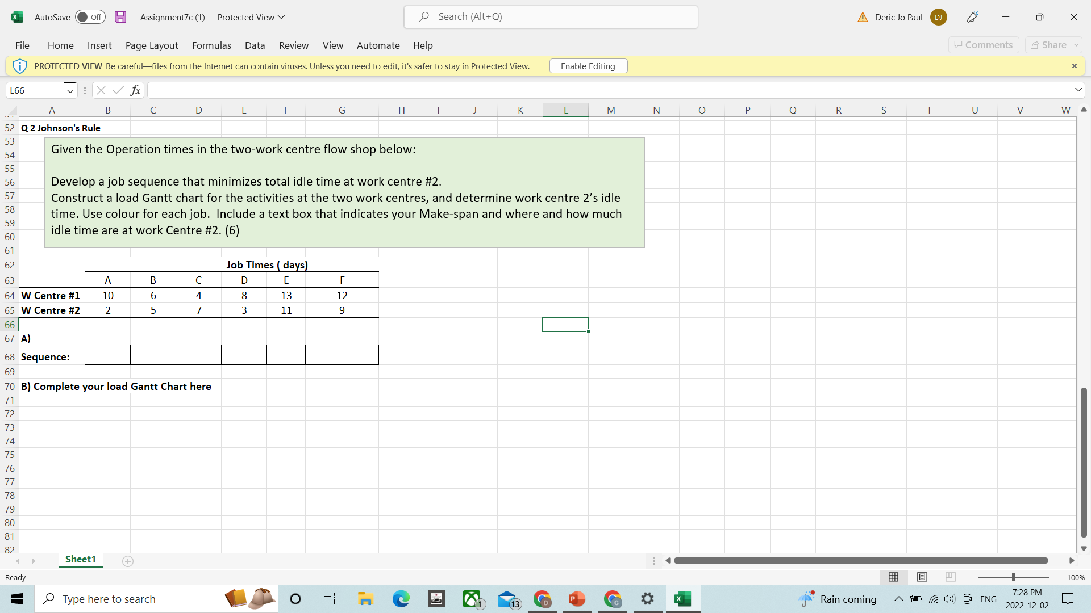The image size is (1091, 613).
Task: Select the Insert Function (fx) icon
Action: 135,90
